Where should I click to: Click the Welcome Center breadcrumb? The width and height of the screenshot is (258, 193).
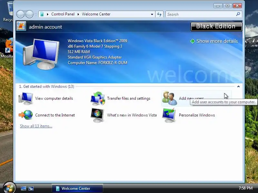click(96, 14)
